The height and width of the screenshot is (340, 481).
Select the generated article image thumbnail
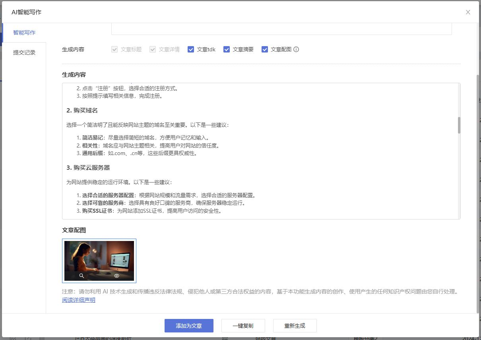pyautogui.click(x=99, y=256)
